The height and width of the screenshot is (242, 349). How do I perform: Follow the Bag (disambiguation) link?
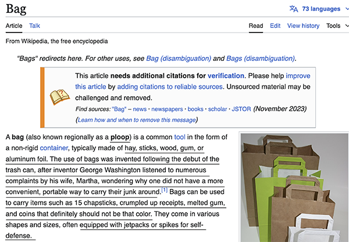click(179, 59)
